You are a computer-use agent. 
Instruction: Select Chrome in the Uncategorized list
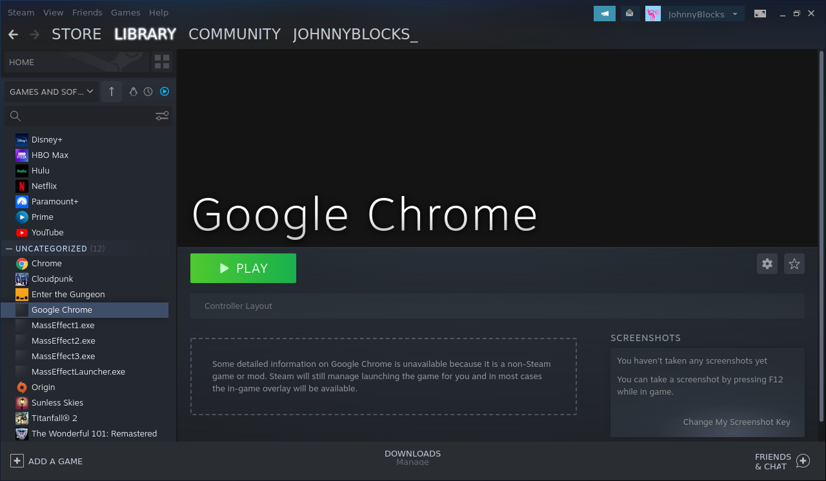pyautogui.click(x=85, y=263)
